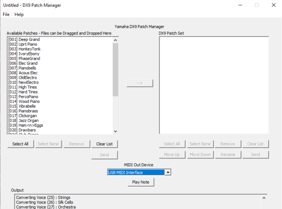The image size is (282, 209).
Task: Open the Help menu
Action: 19,14
